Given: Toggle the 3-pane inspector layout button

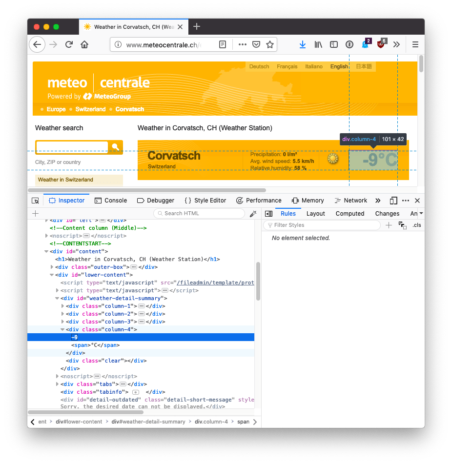Looking at the screenshot, I should (268, 214).
